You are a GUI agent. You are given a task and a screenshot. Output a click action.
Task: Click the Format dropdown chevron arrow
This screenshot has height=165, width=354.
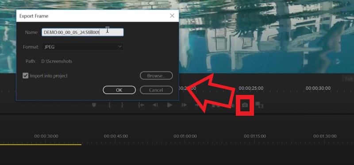119,47
